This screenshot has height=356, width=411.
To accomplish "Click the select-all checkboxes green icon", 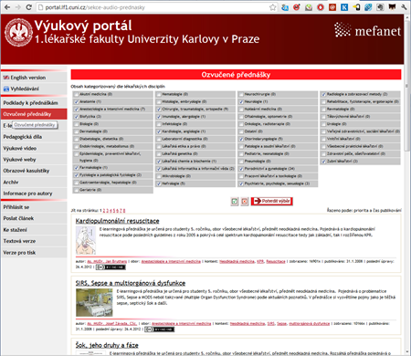I will click(x=235, y=201).
